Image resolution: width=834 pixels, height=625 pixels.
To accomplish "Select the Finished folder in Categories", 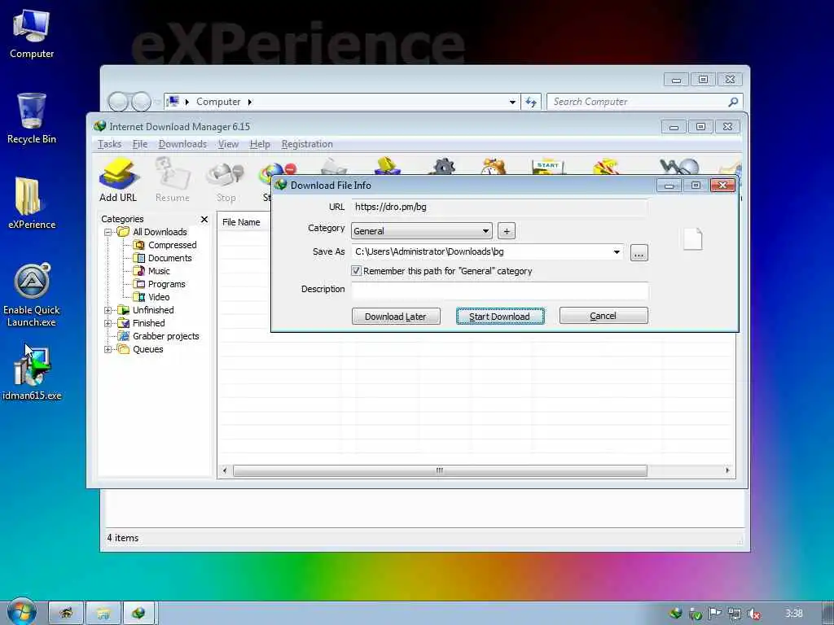I will (148, 323).
